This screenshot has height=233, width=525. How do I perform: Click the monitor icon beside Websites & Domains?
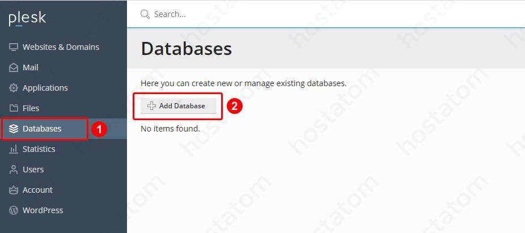point(14,47)
